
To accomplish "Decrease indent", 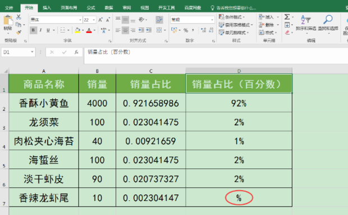I will pos(141,30).
